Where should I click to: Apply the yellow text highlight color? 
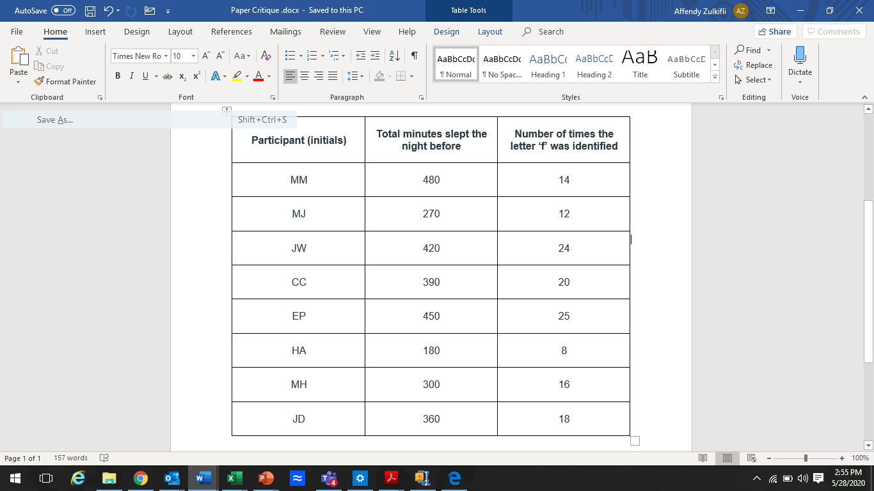pyautogui.click(x=235, y=76)
